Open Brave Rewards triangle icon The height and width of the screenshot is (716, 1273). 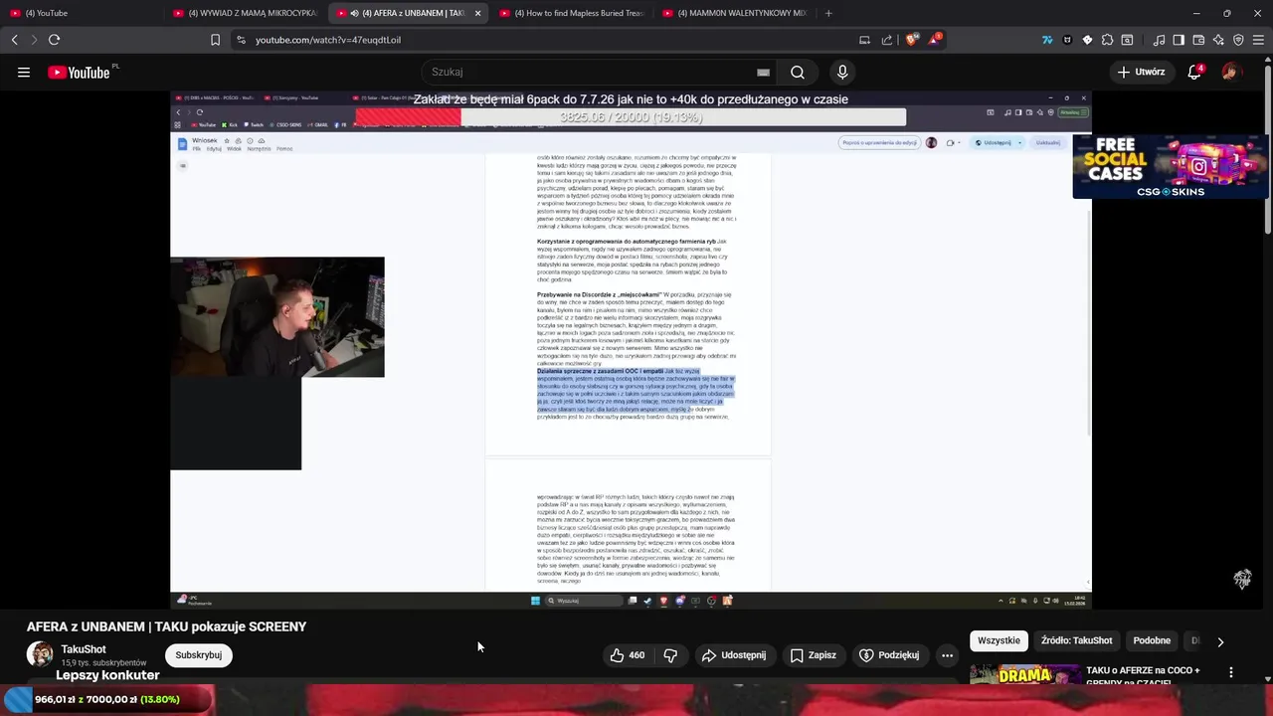(935, 40)
